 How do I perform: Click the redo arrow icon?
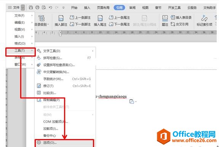pos(57,8)
